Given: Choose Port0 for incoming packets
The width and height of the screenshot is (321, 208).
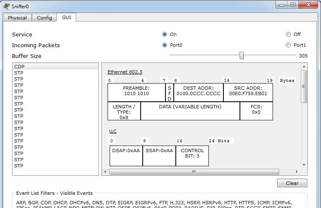Looking at the screenshot, I should click(x=165, y=45).
